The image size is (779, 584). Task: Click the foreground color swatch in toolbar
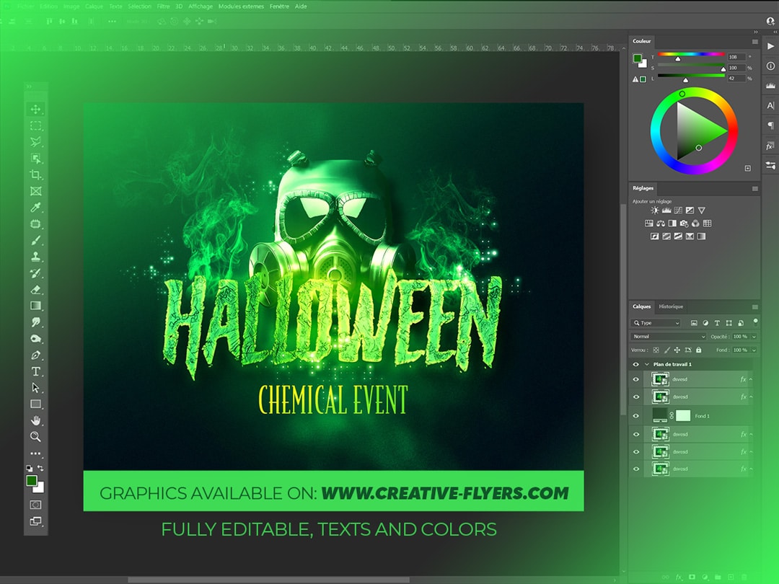coord(32,480)
